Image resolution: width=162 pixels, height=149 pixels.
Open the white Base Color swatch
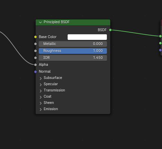[x=87, y=37]
